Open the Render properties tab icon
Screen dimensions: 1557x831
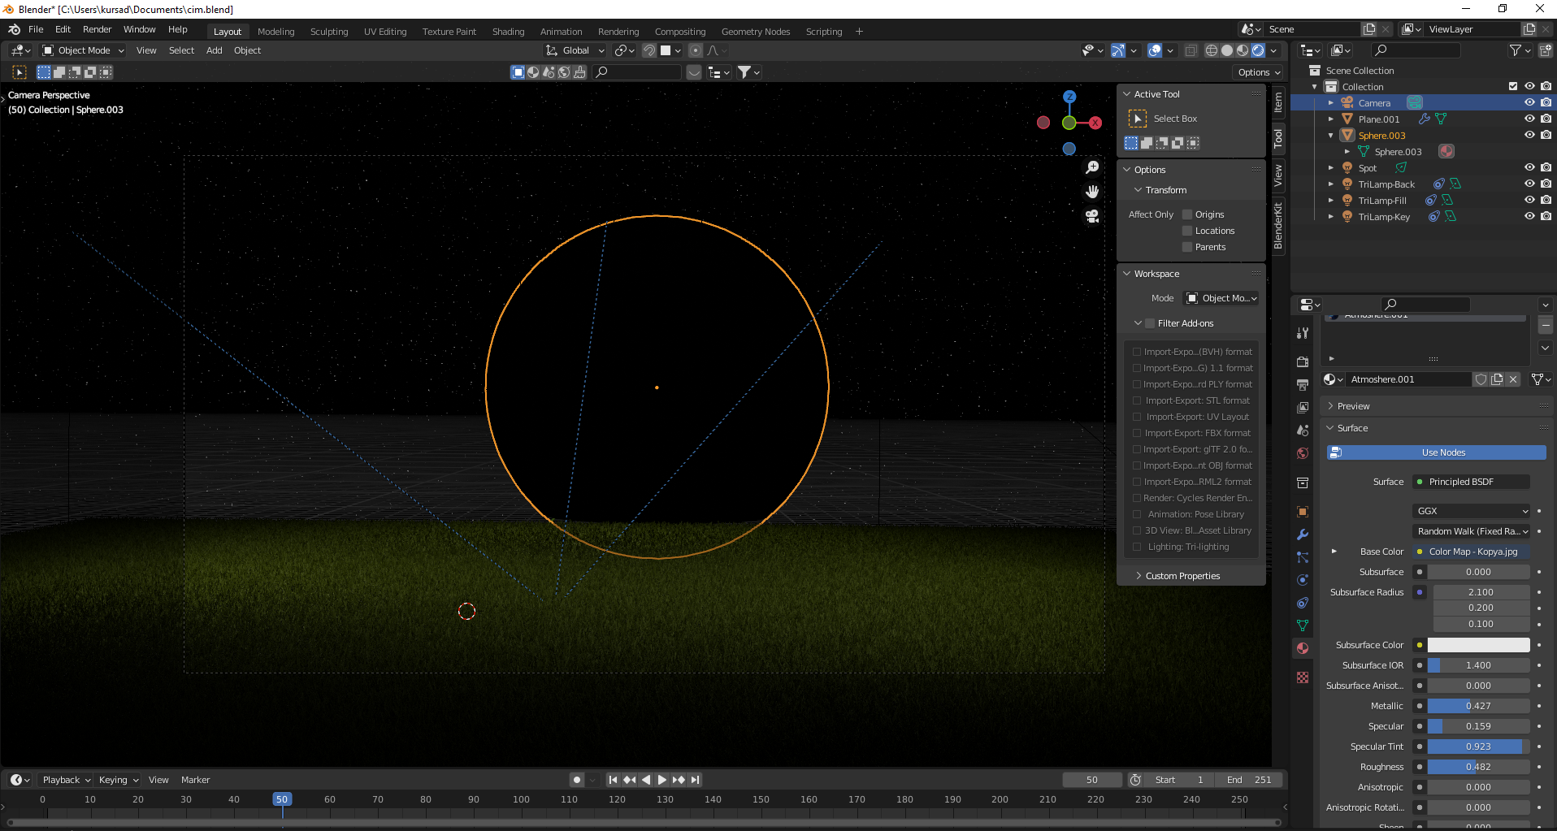(1303, 361)
